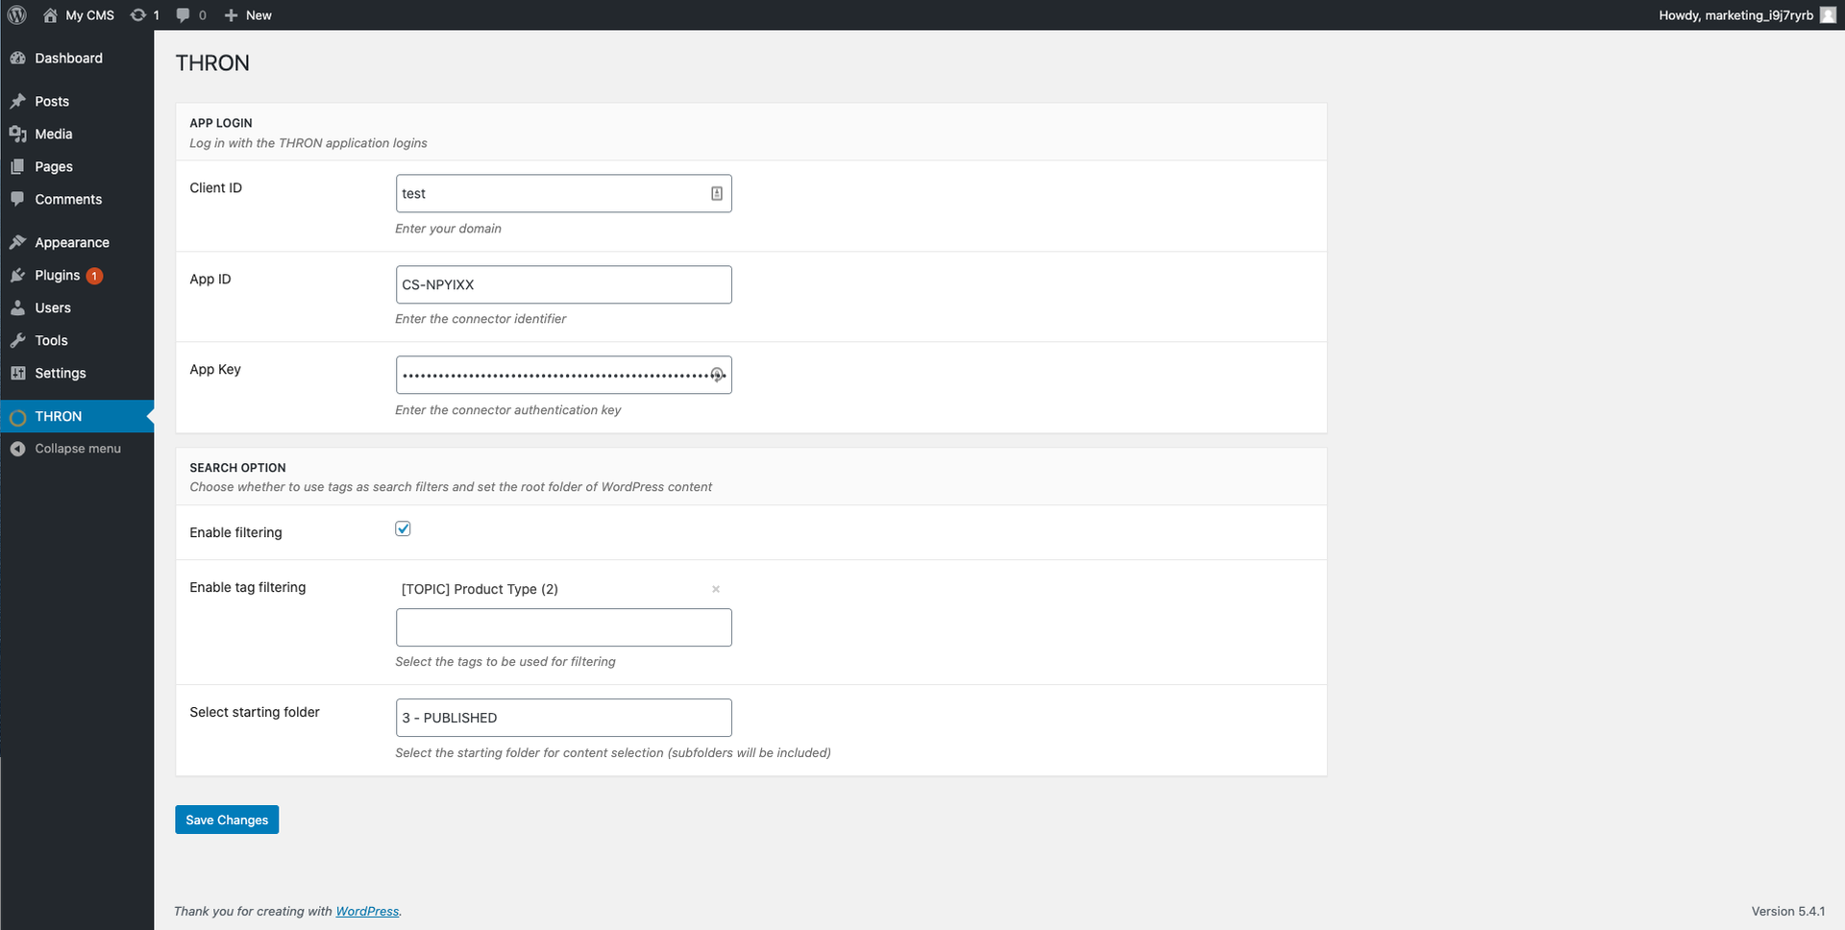
Task: Click the Collapse menu arrow icon
Action: tap(17, 449)
